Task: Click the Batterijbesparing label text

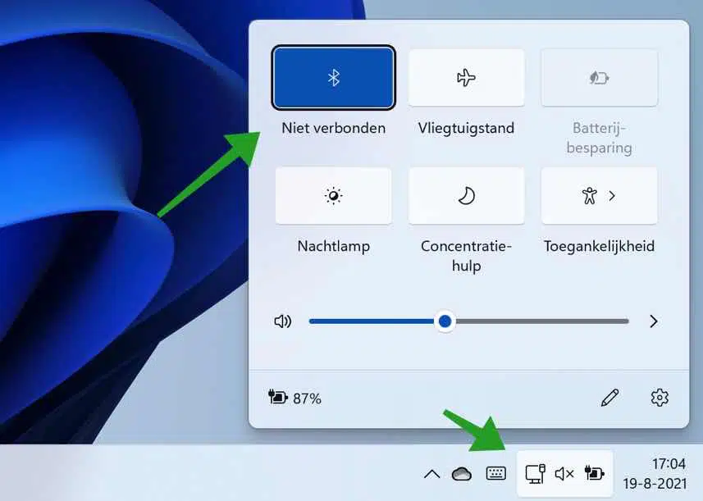Action: (x=600, y=138)
